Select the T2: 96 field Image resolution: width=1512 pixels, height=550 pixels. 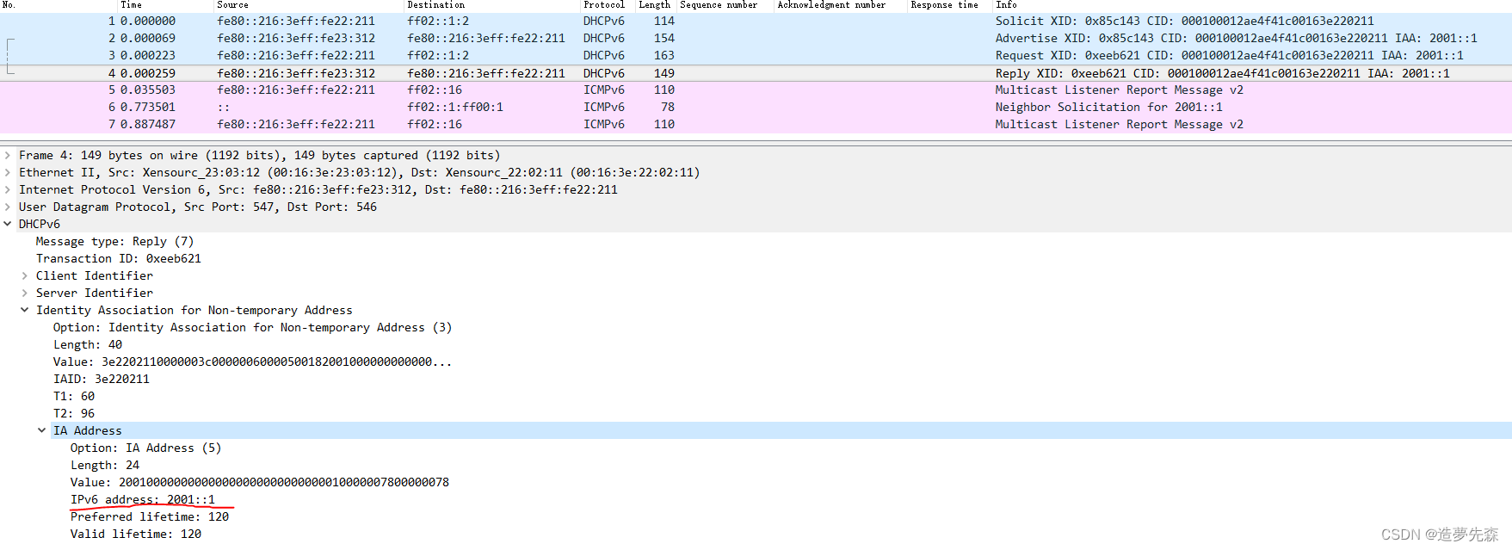pos(74,414)
